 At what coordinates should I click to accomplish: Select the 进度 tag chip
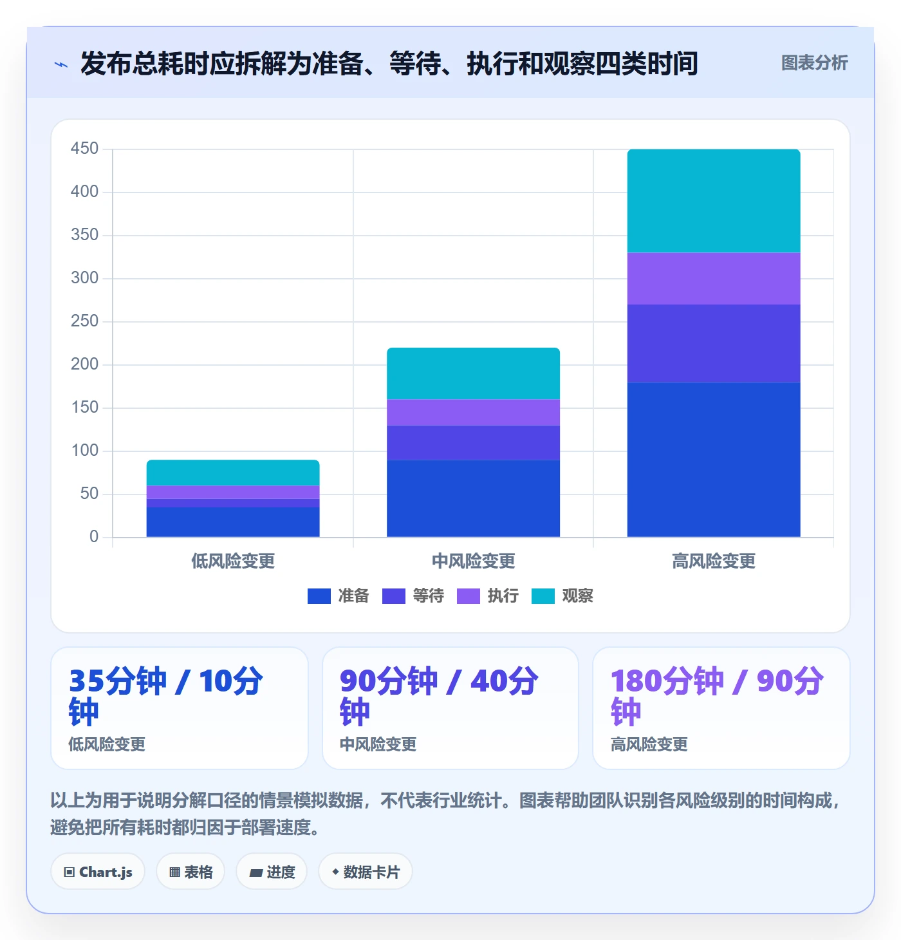point(272,872)
